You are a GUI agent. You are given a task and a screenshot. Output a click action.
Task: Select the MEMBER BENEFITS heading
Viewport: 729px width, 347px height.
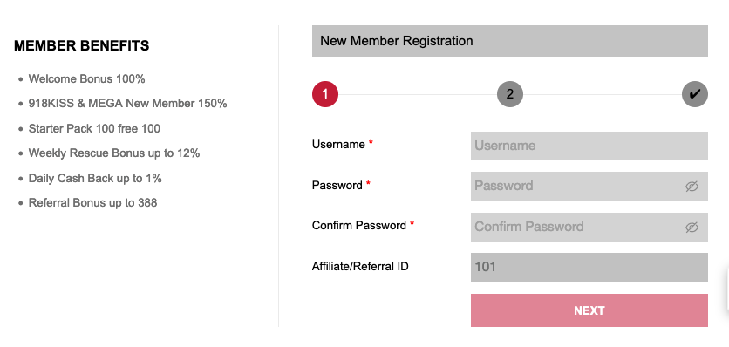pos(82,45)
